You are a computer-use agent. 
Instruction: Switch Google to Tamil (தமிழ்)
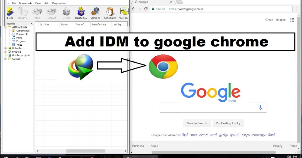click(223, 135)
